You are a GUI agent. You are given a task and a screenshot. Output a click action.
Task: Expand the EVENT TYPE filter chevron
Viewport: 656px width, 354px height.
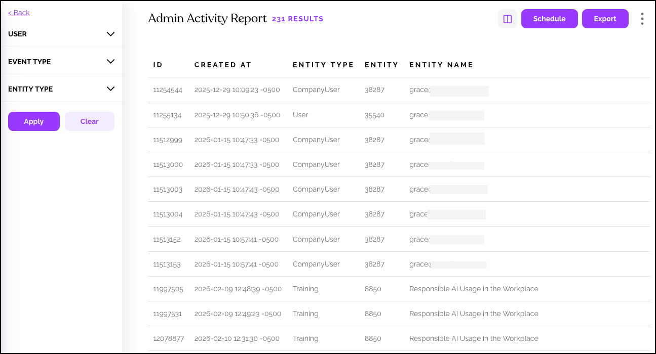pyautogui.click(x=111, y=62)
